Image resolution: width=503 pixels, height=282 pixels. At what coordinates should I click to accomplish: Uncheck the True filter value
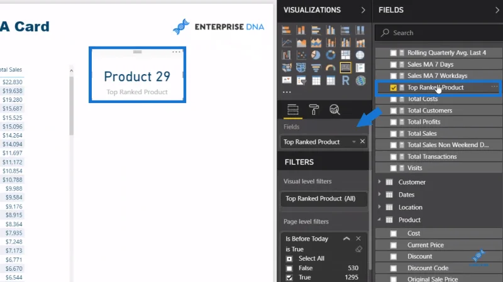[289, 278]
